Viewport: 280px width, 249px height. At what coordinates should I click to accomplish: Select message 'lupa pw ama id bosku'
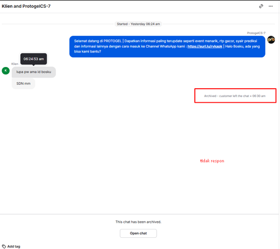[34, 72]
